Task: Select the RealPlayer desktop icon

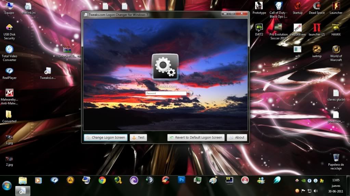Action: pyautogui.click(x=9, y=73)
